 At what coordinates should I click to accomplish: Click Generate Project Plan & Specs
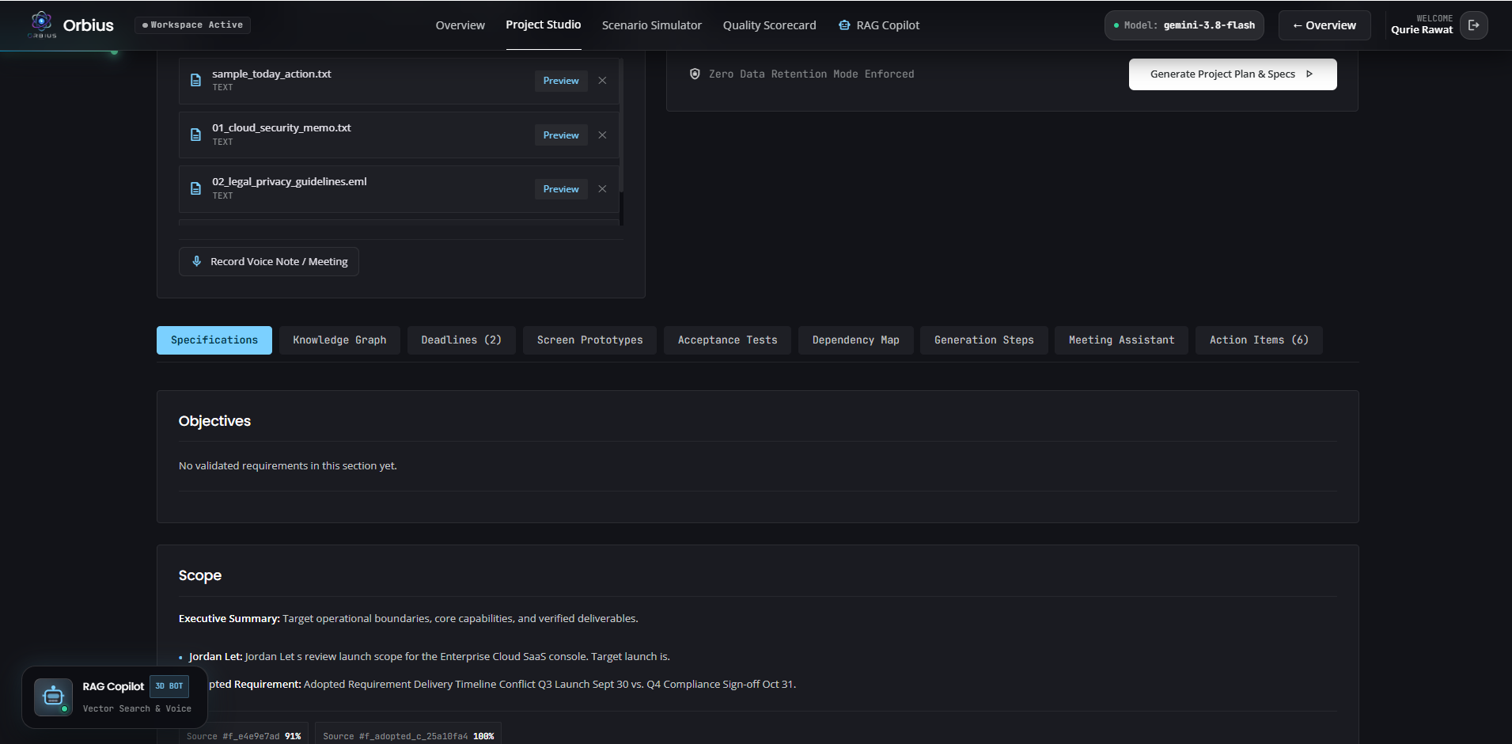point(1233,74)
